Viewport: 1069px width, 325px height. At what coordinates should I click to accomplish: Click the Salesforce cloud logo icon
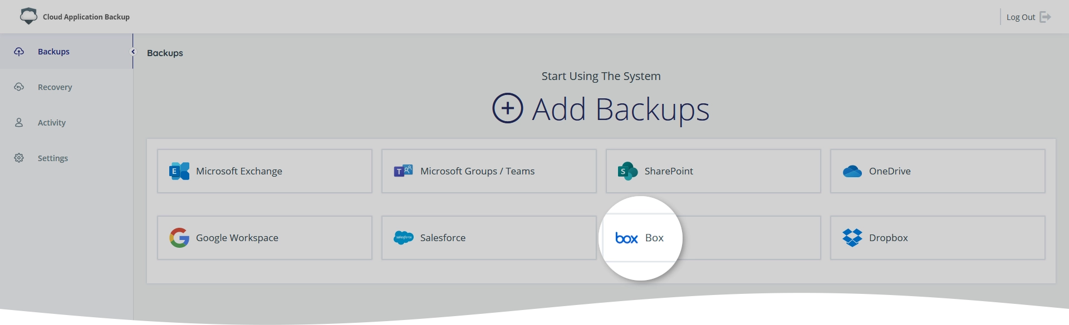click(403, 238)
